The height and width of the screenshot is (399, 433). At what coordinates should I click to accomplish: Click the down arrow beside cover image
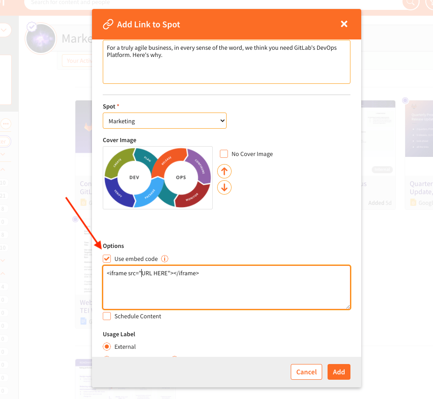point(224,187)
